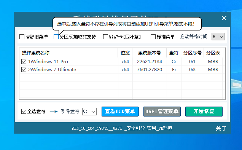Click the 位宽 column header
This screenshot has height=150, width=242.
point(125,53)
